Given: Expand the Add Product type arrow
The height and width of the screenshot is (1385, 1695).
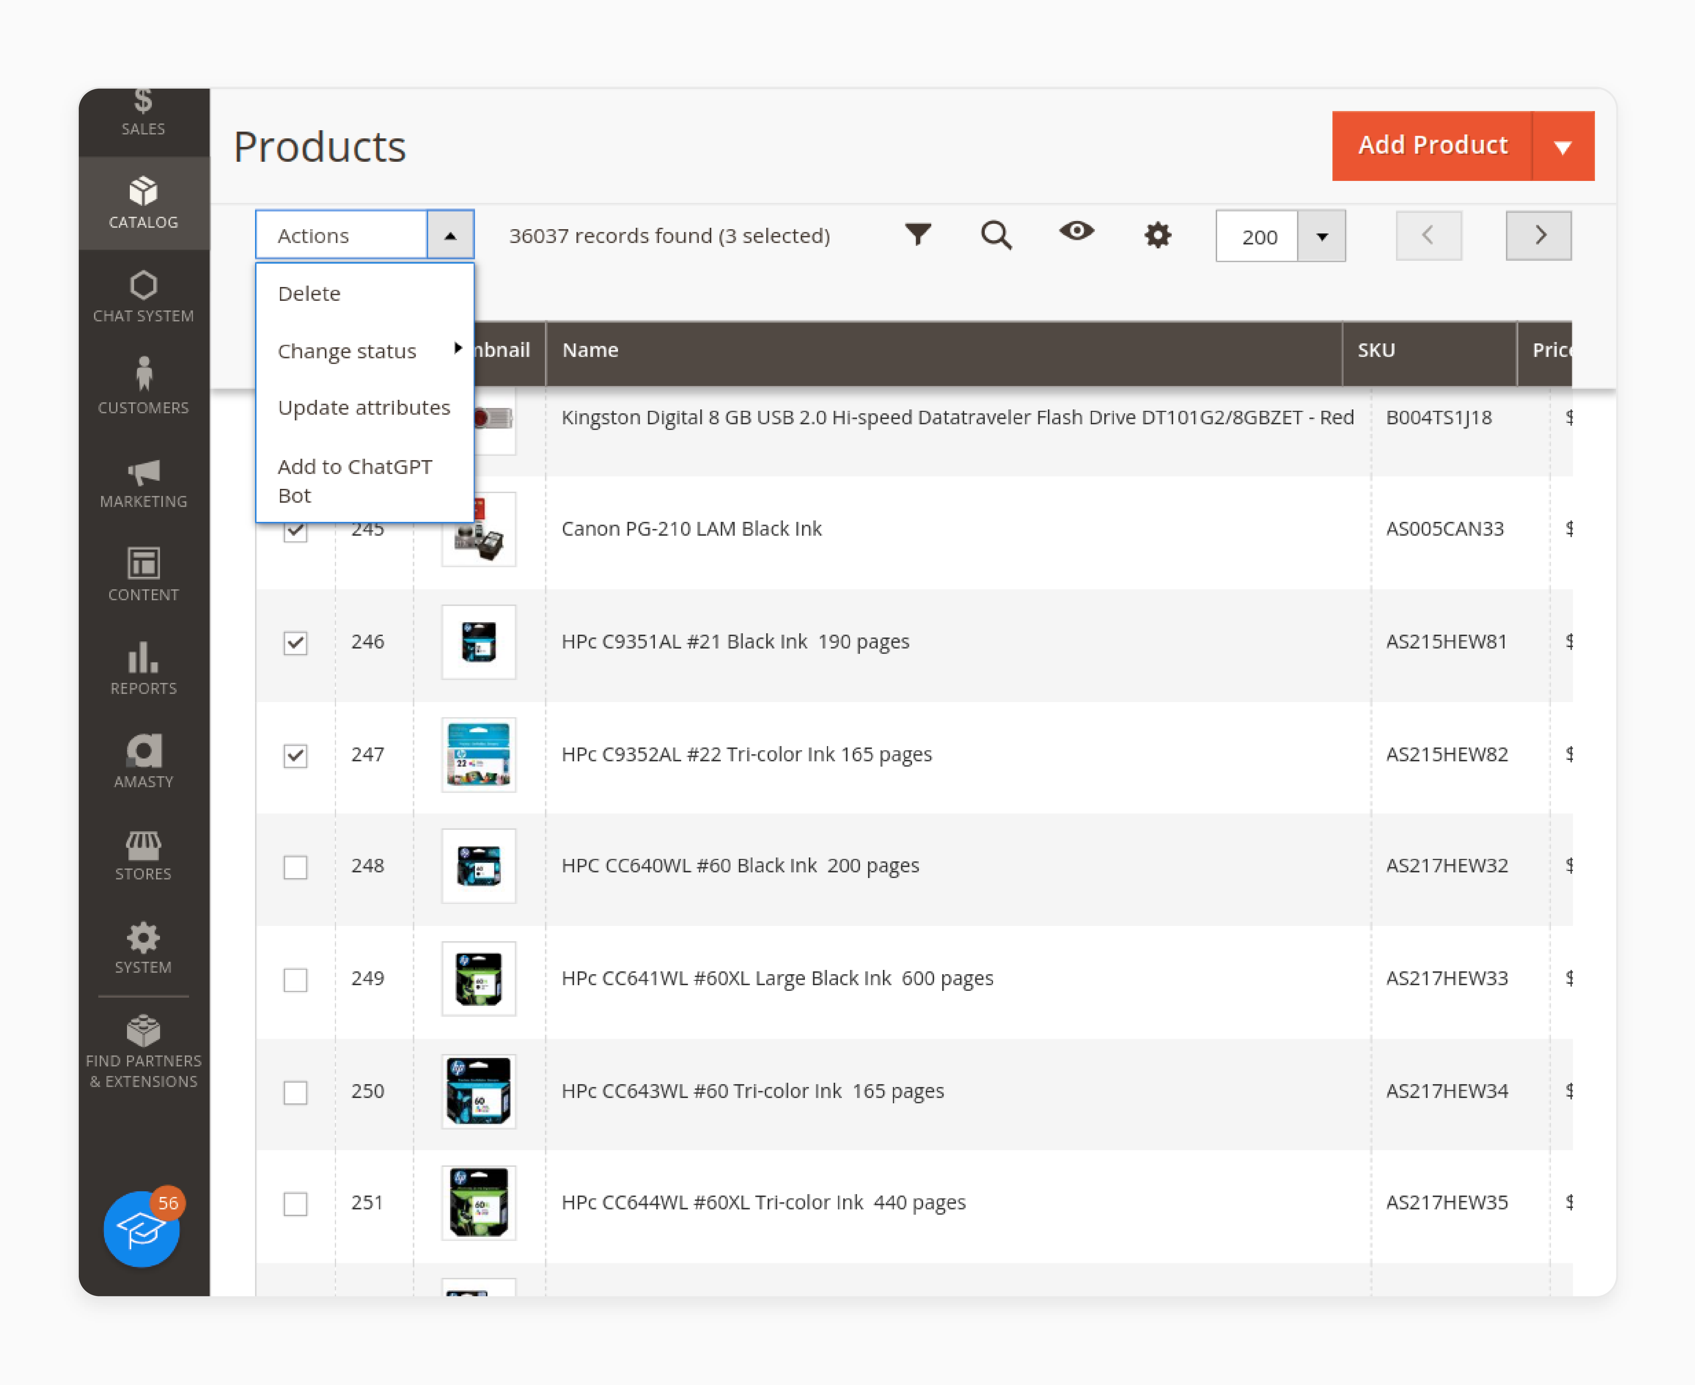Looking at the screenshot, I should coord(1563,146).
